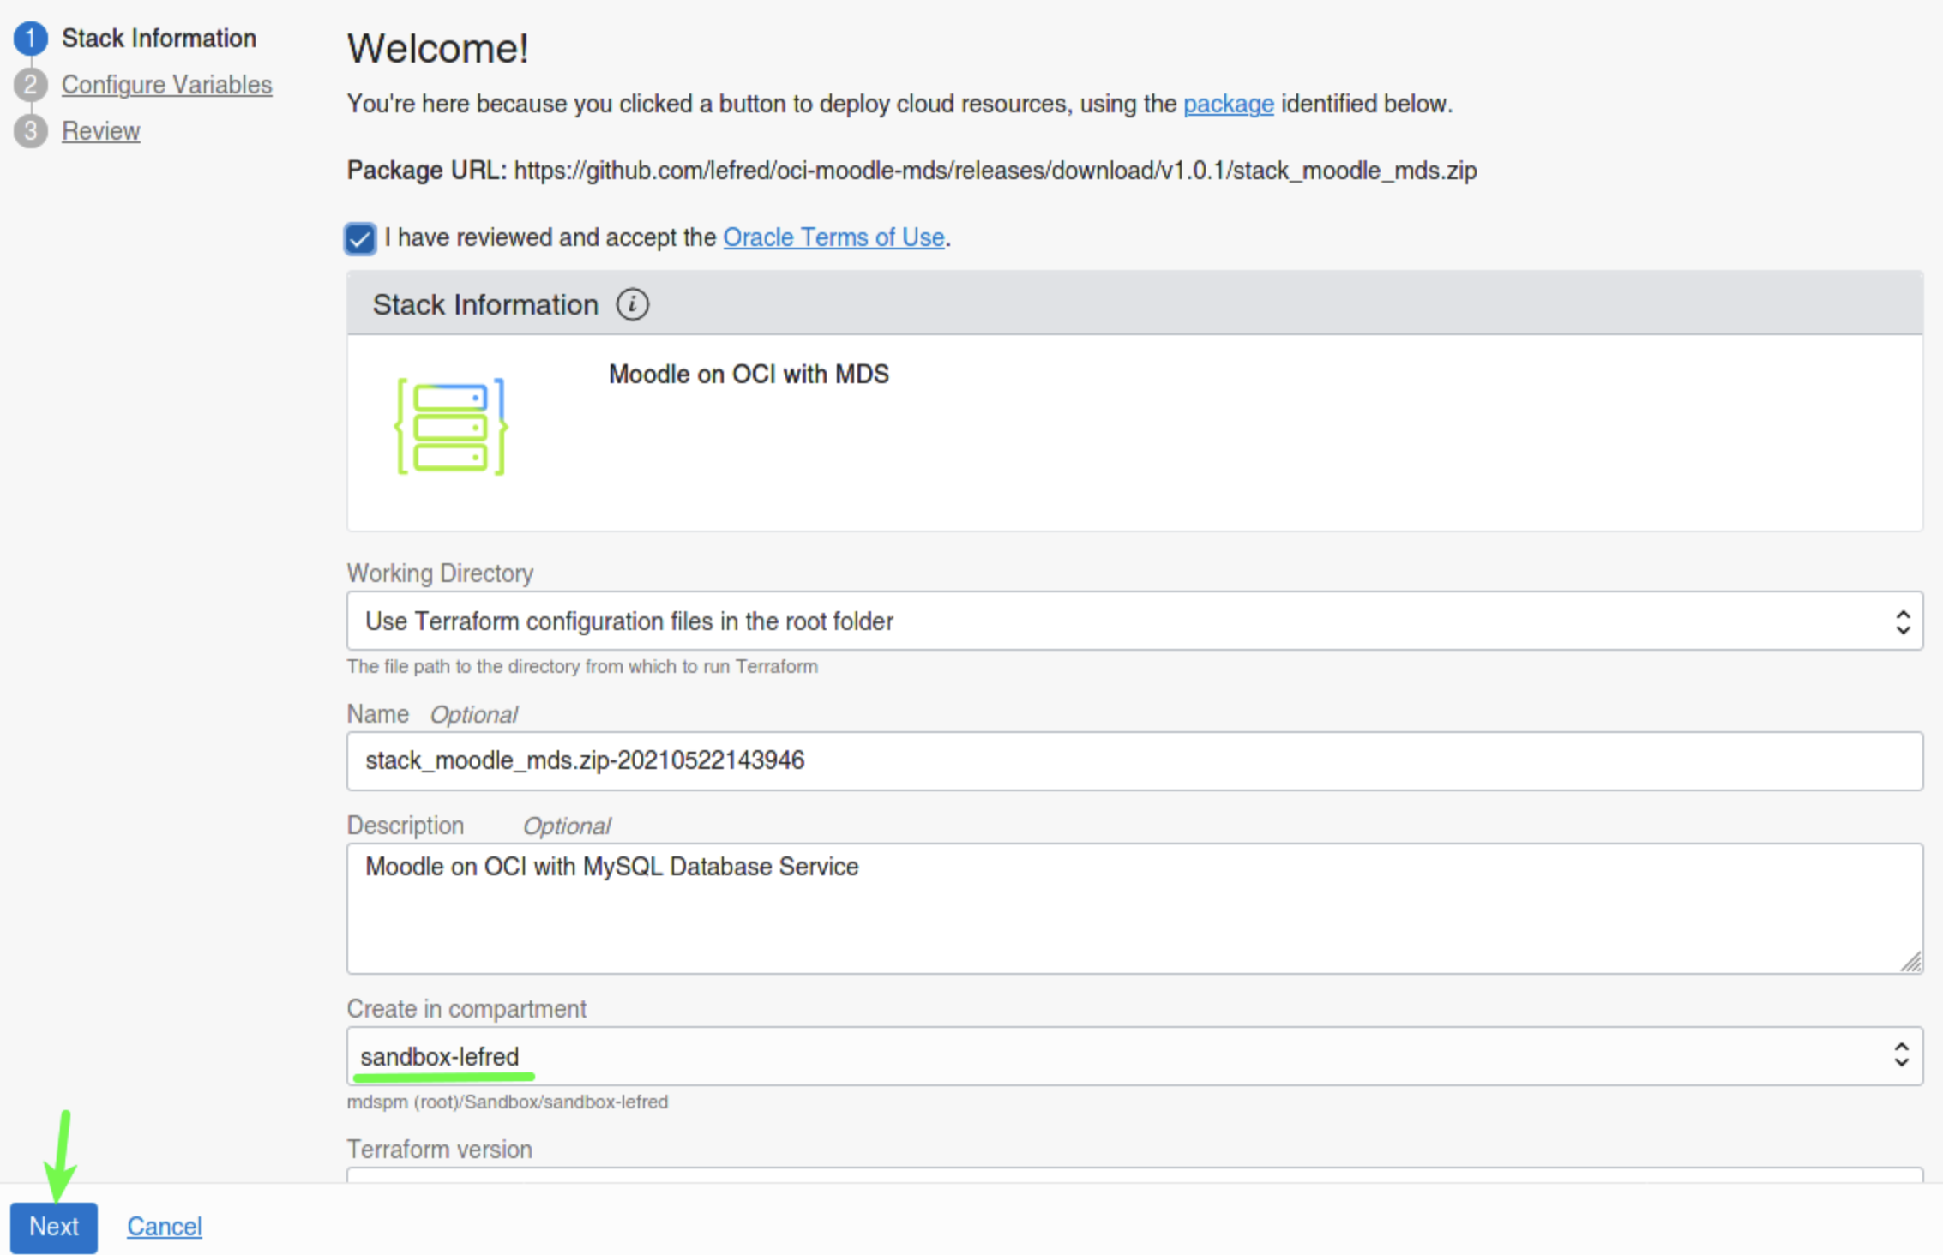Click the Working Directory dropdown arrows

[x=1902, y=621]
